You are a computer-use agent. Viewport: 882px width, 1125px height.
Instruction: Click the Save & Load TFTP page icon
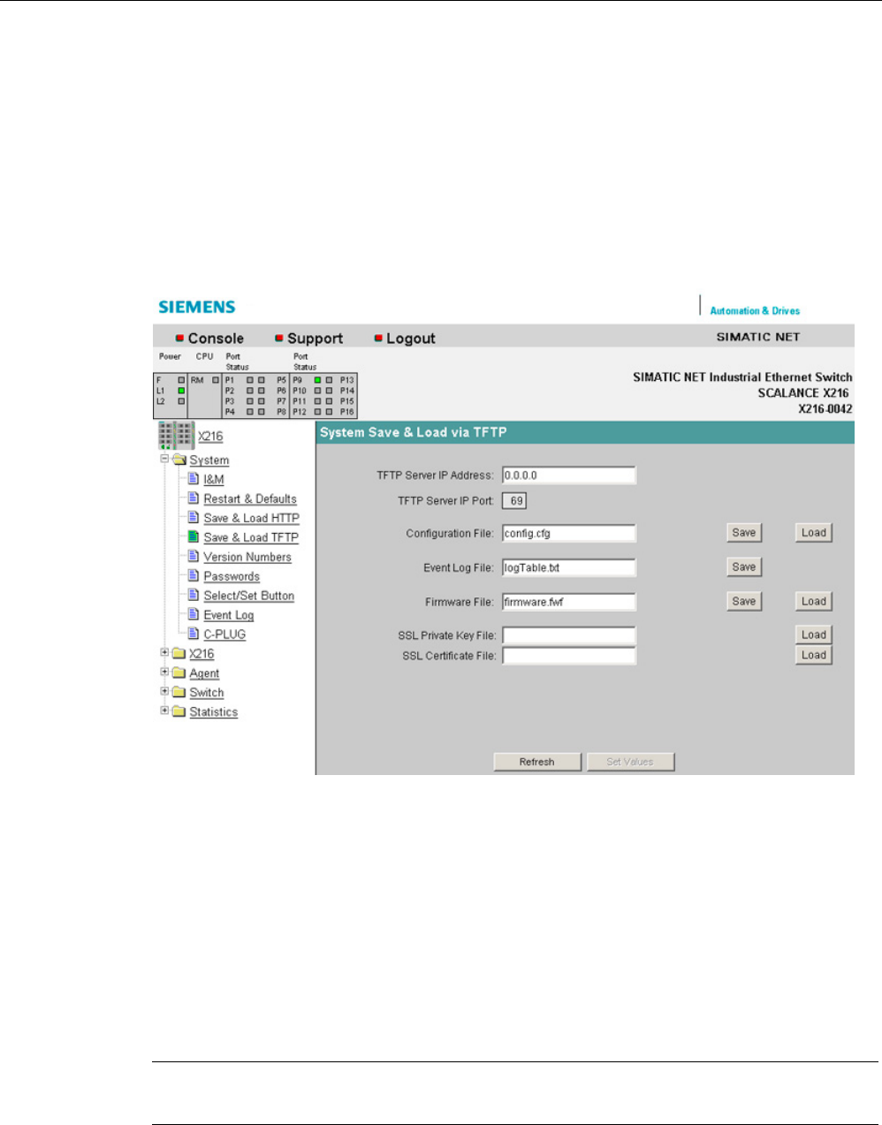(x=194, y=536)
